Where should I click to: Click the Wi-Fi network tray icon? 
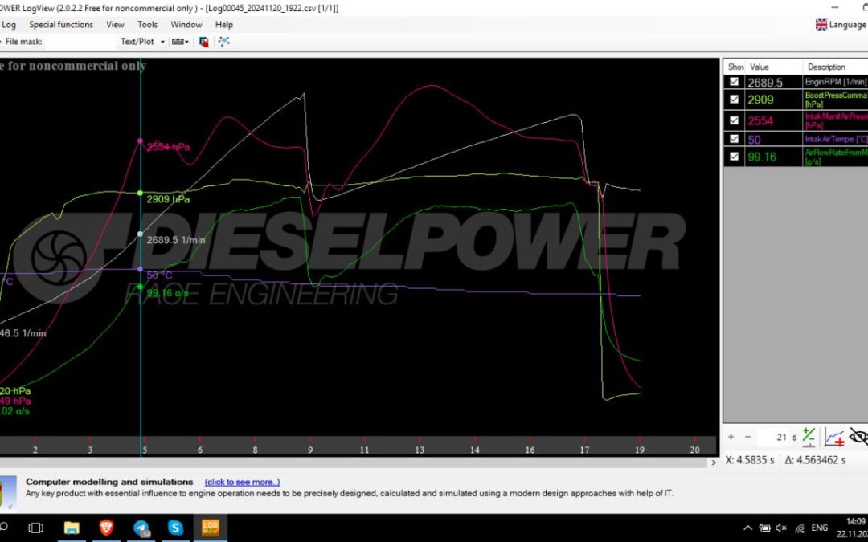(x=800, y=528)
